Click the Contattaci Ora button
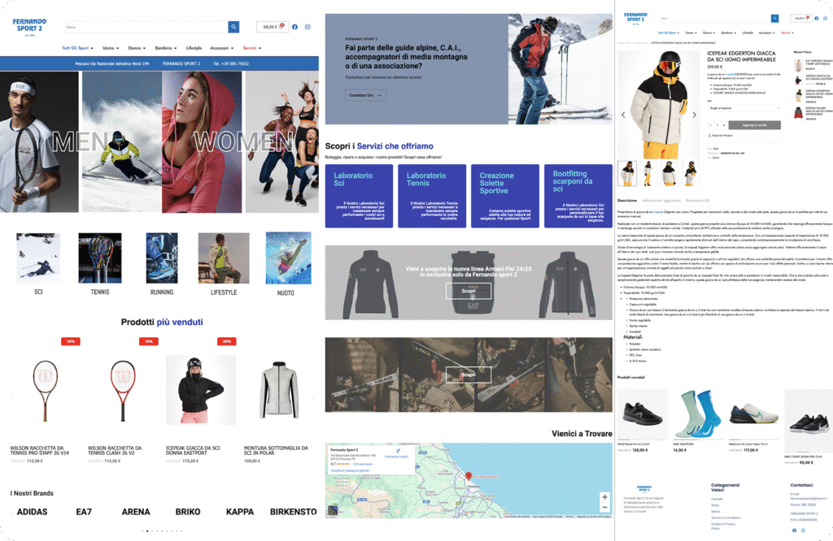 (x=365, y=96)
